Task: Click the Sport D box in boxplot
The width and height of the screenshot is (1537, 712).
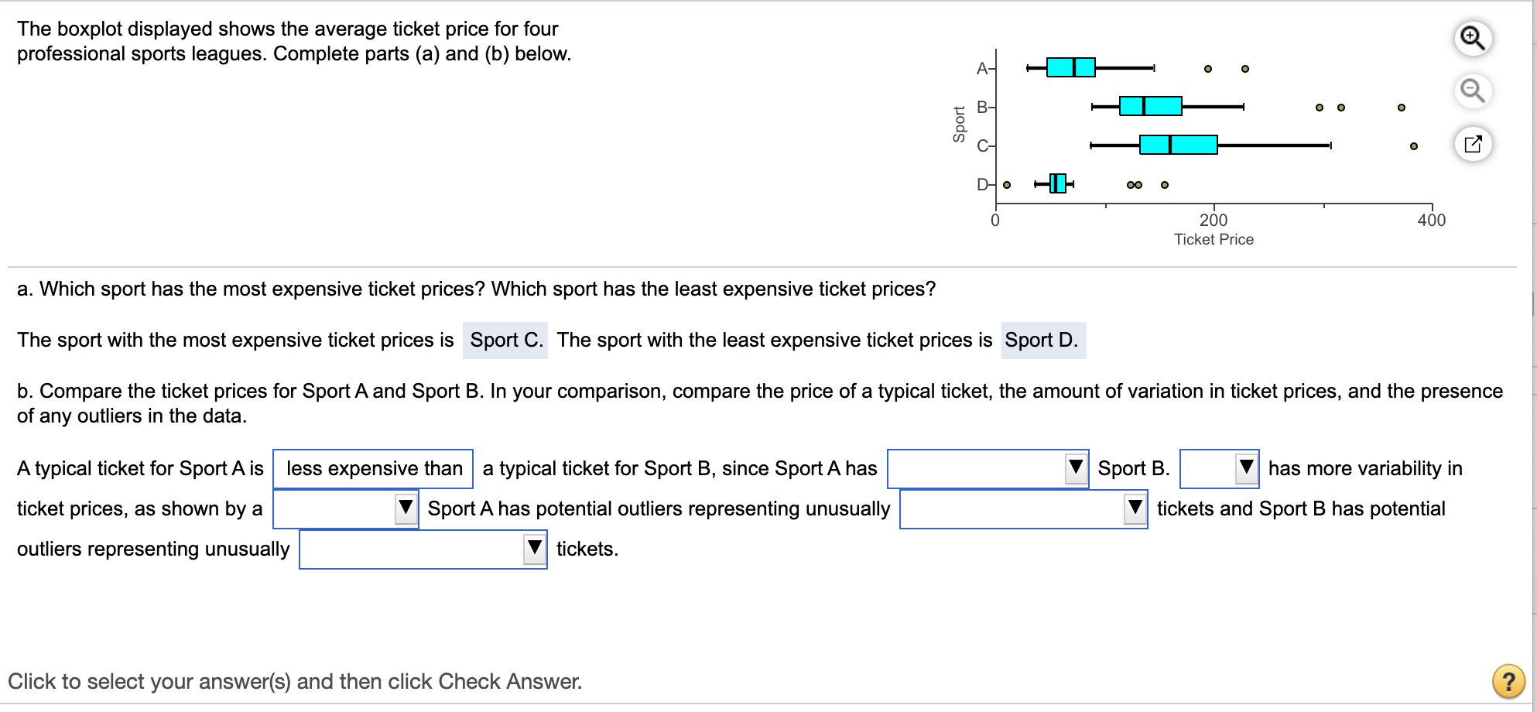Action: [x=1057, y=183]
